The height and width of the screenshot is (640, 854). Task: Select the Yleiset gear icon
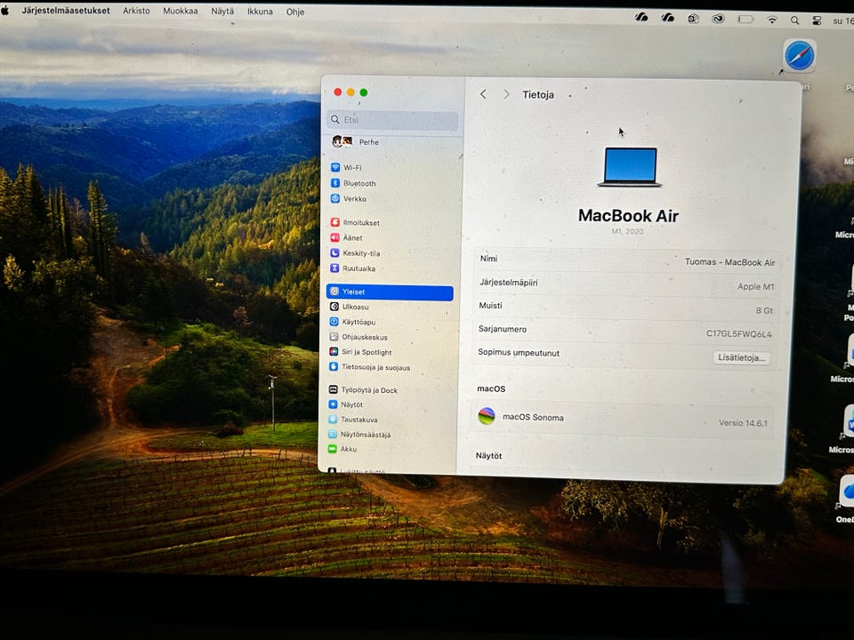(334, 292)
